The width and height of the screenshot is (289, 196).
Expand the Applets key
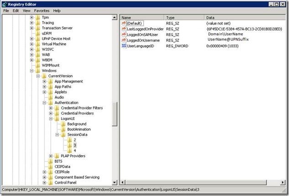tap(44, 92)
